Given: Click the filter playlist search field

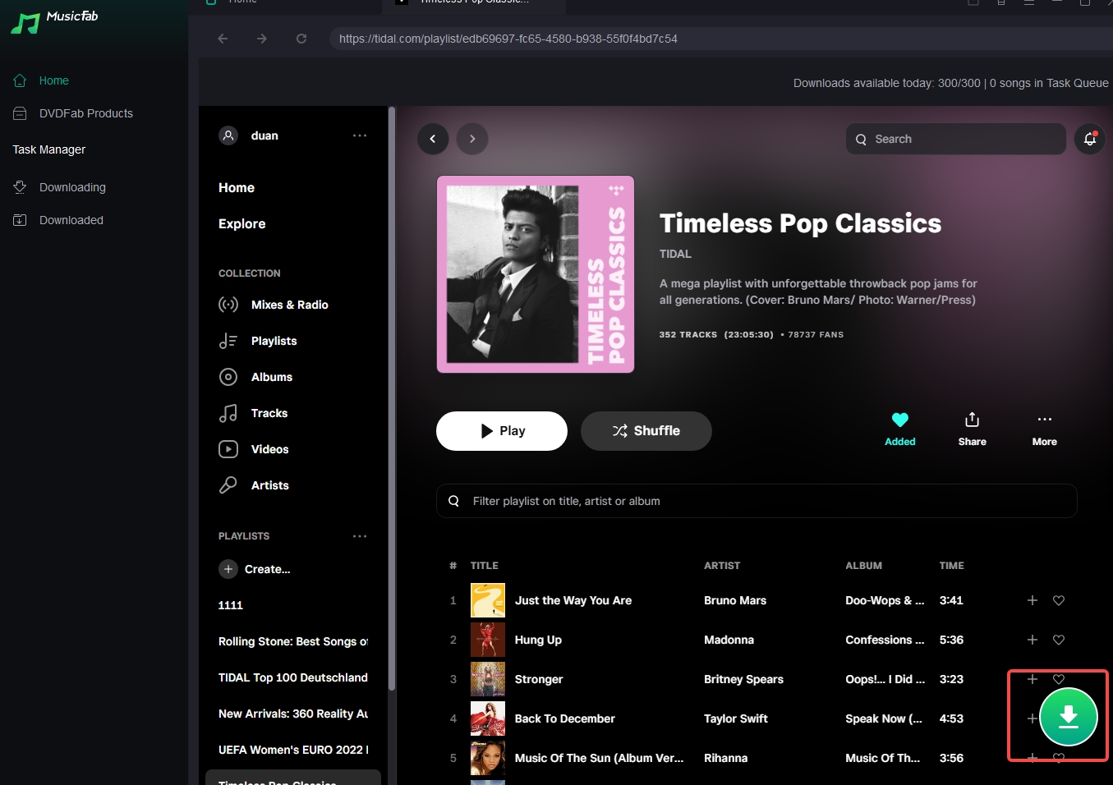Looking at the screenshot, I should (x=756, y=501).
